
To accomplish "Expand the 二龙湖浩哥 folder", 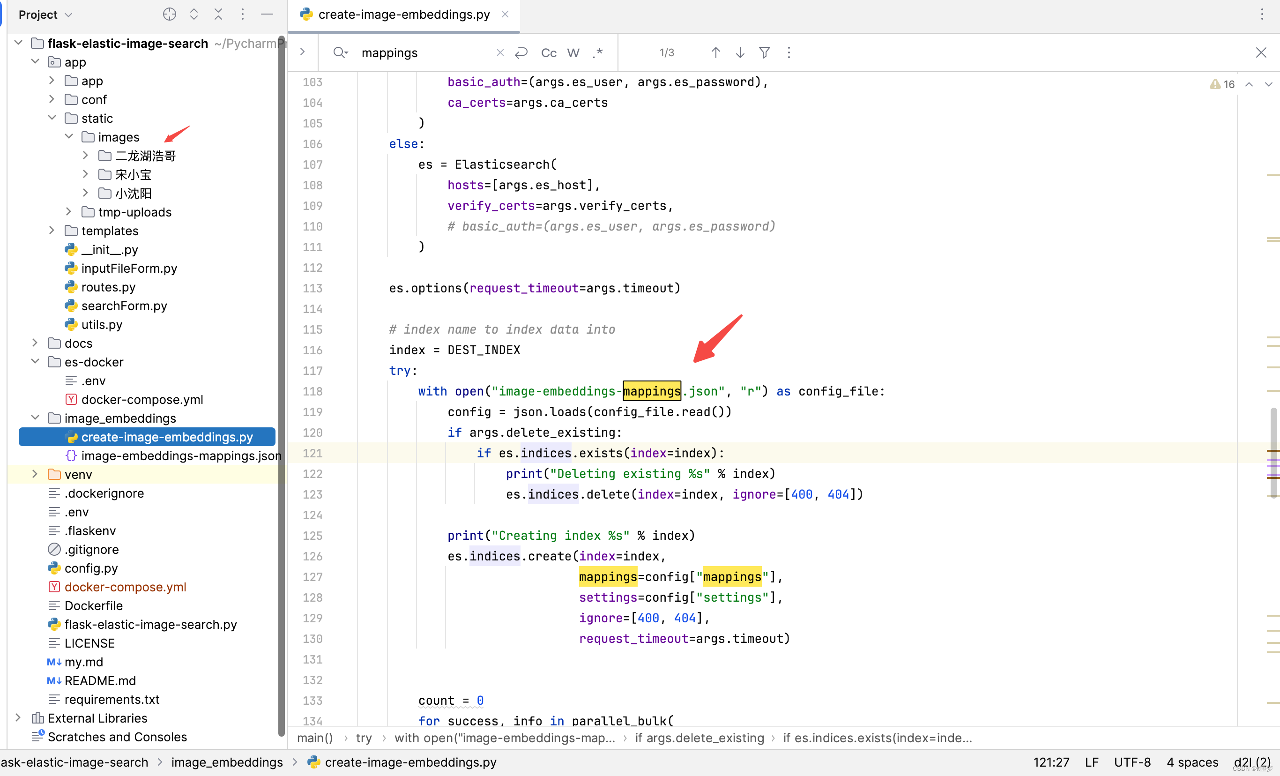I will pyautogui.click(x=85, y=155).
